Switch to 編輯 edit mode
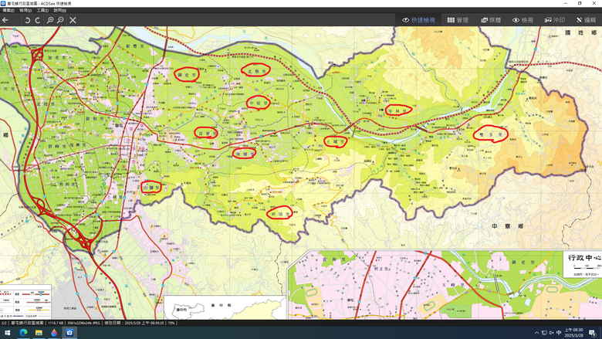Viewport: 602px width, 339px height. pyautogui.click(x=586, y=20)
